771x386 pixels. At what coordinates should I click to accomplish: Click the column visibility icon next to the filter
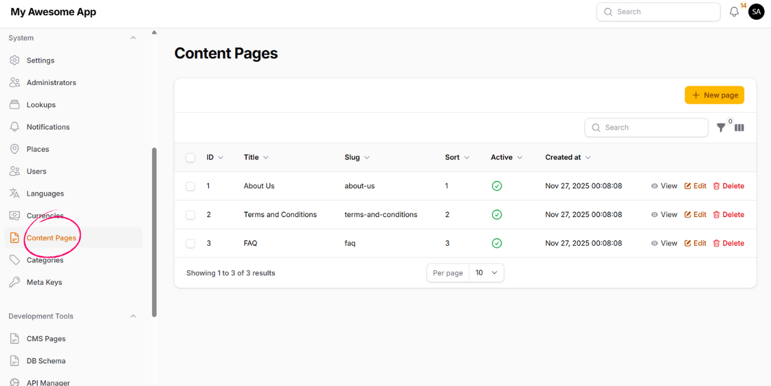739,127
